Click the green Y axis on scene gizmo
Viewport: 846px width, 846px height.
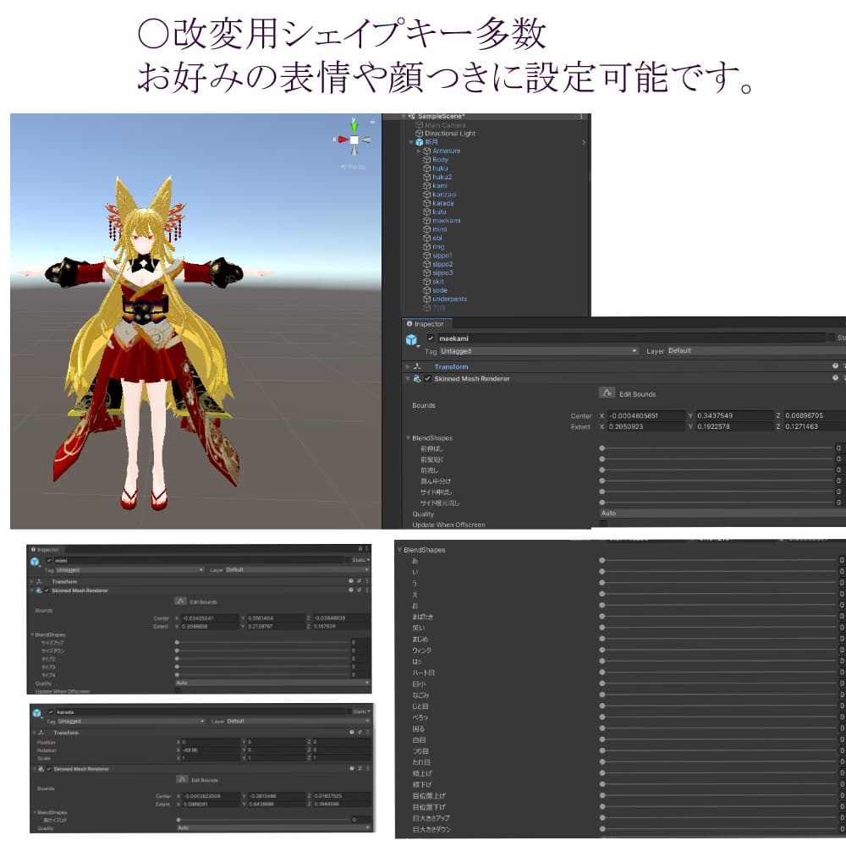[354, 126]
